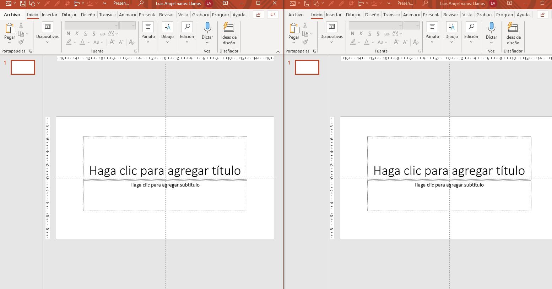
Task: Switch to Vista tab in right window
Action: click(x=467, y=15)
